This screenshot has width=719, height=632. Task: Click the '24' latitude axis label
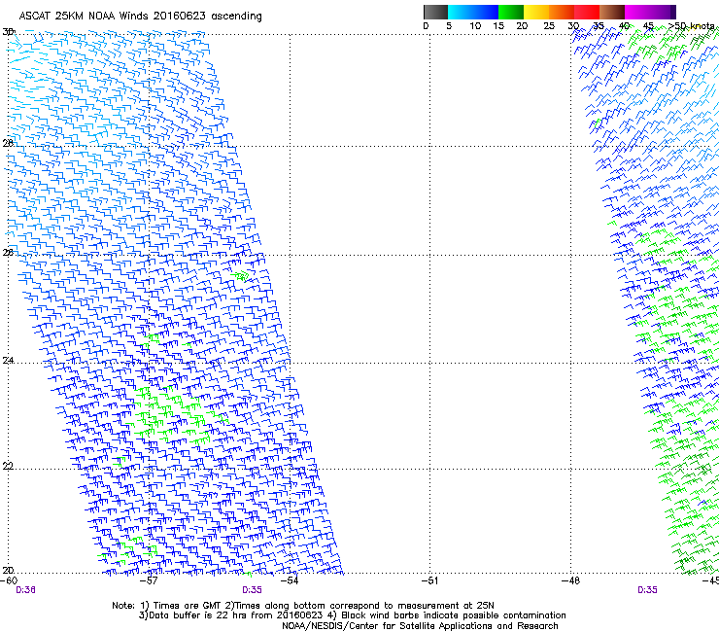pos(8,361)
